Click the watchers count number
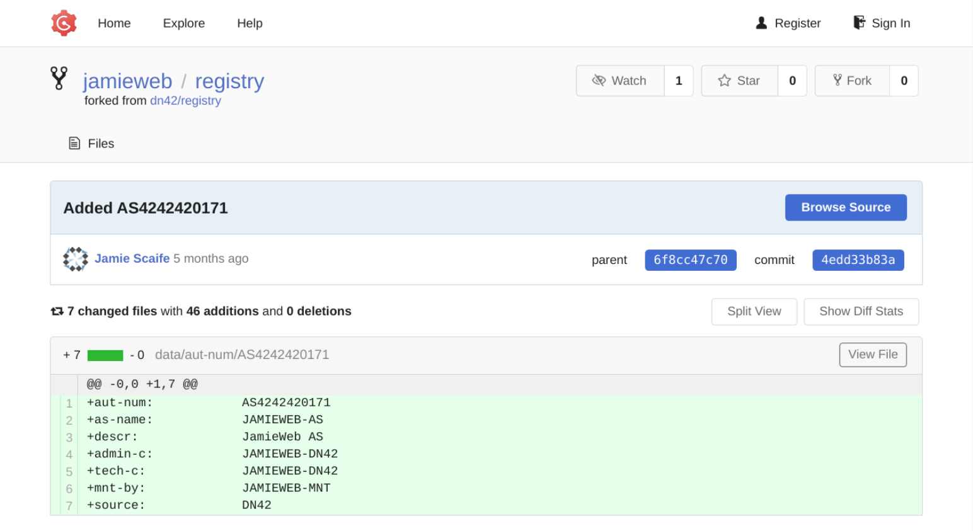 [x=678, y=81]
